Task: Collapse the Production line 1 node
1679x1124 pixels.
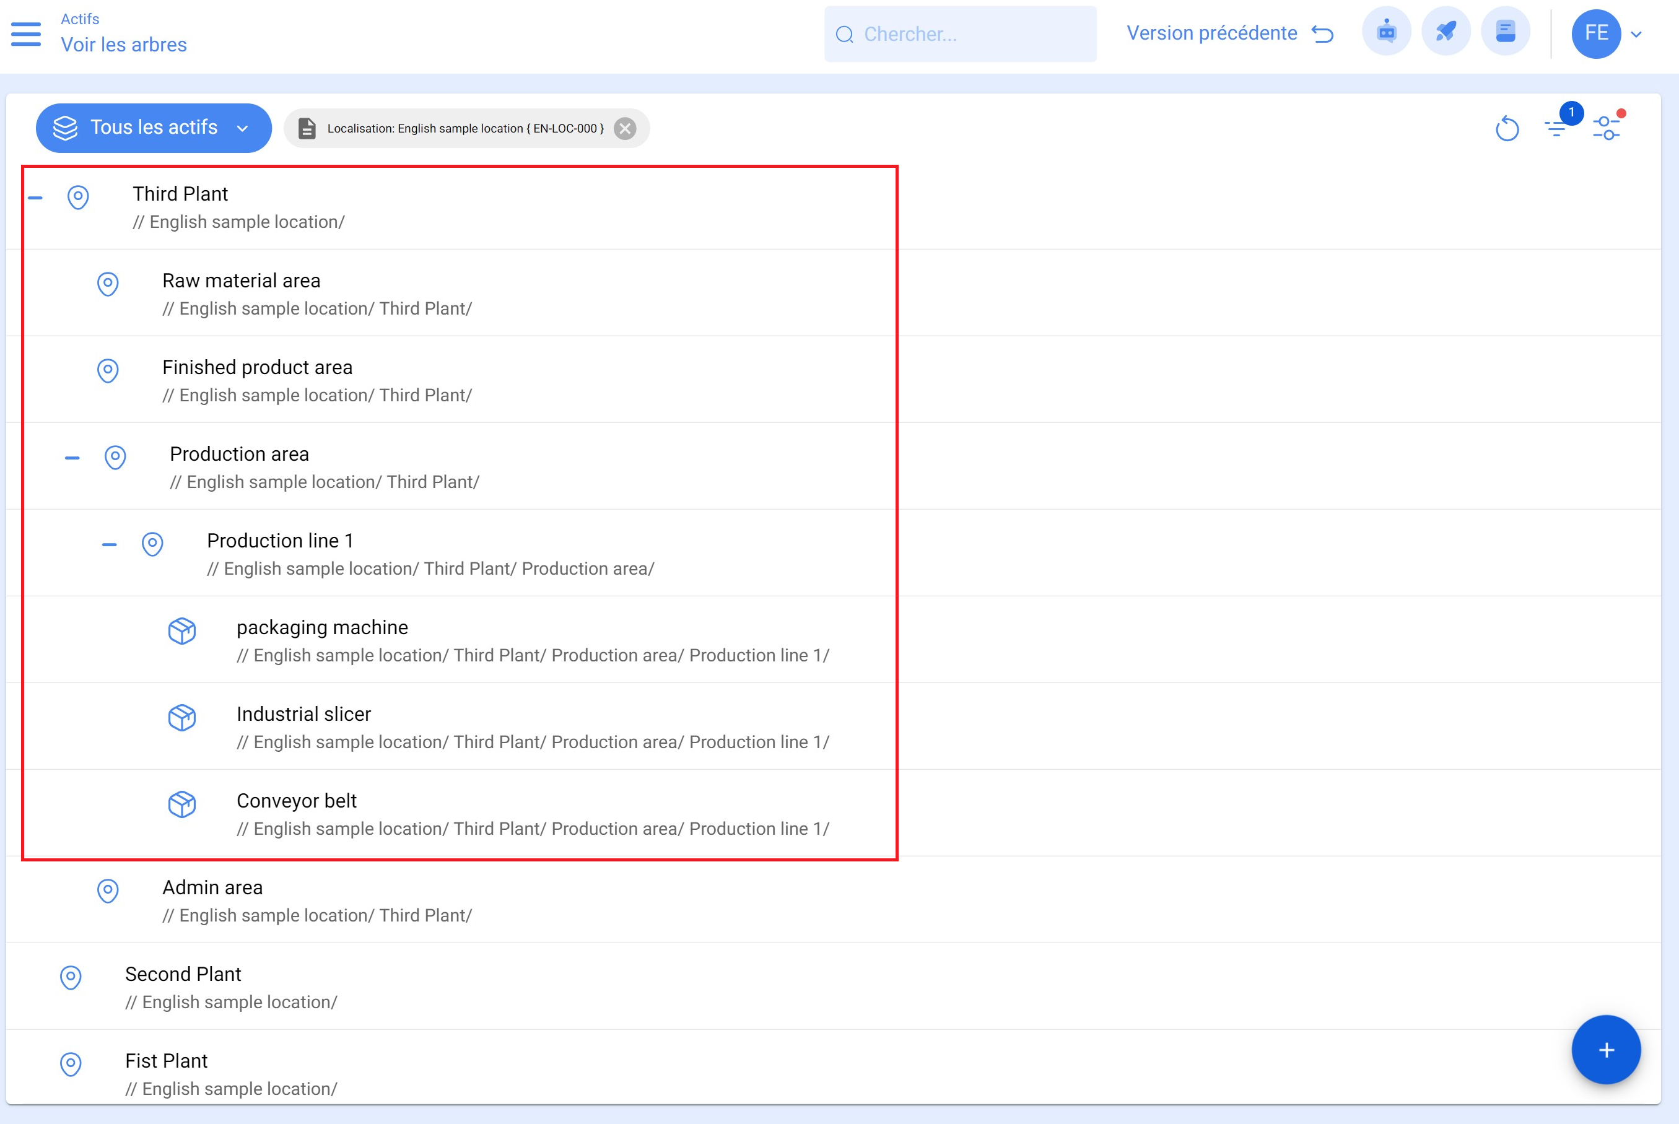Action: 109,544
